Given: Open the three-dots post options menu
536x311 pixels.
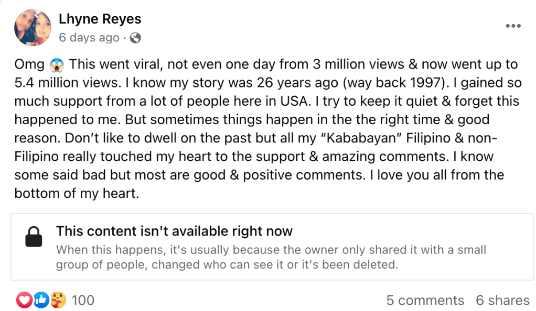Looking at the screenshot, I should pyautogui.click(x=513, y=26).
